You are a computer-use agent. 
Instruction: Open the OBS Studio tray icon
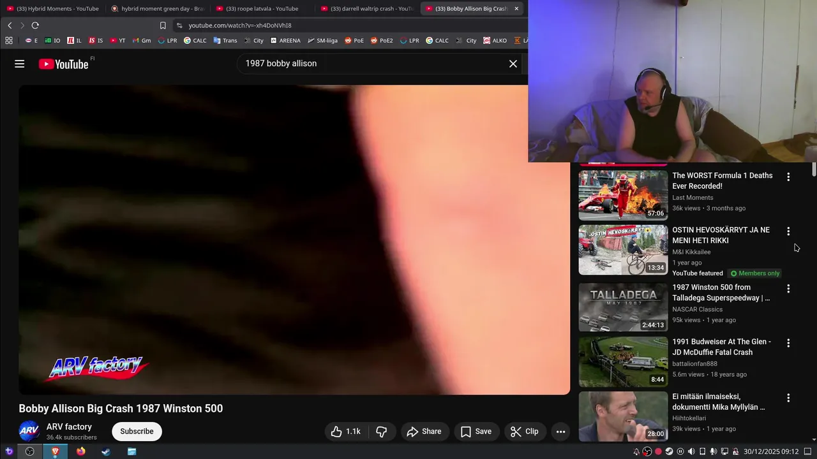pos(647,451)
